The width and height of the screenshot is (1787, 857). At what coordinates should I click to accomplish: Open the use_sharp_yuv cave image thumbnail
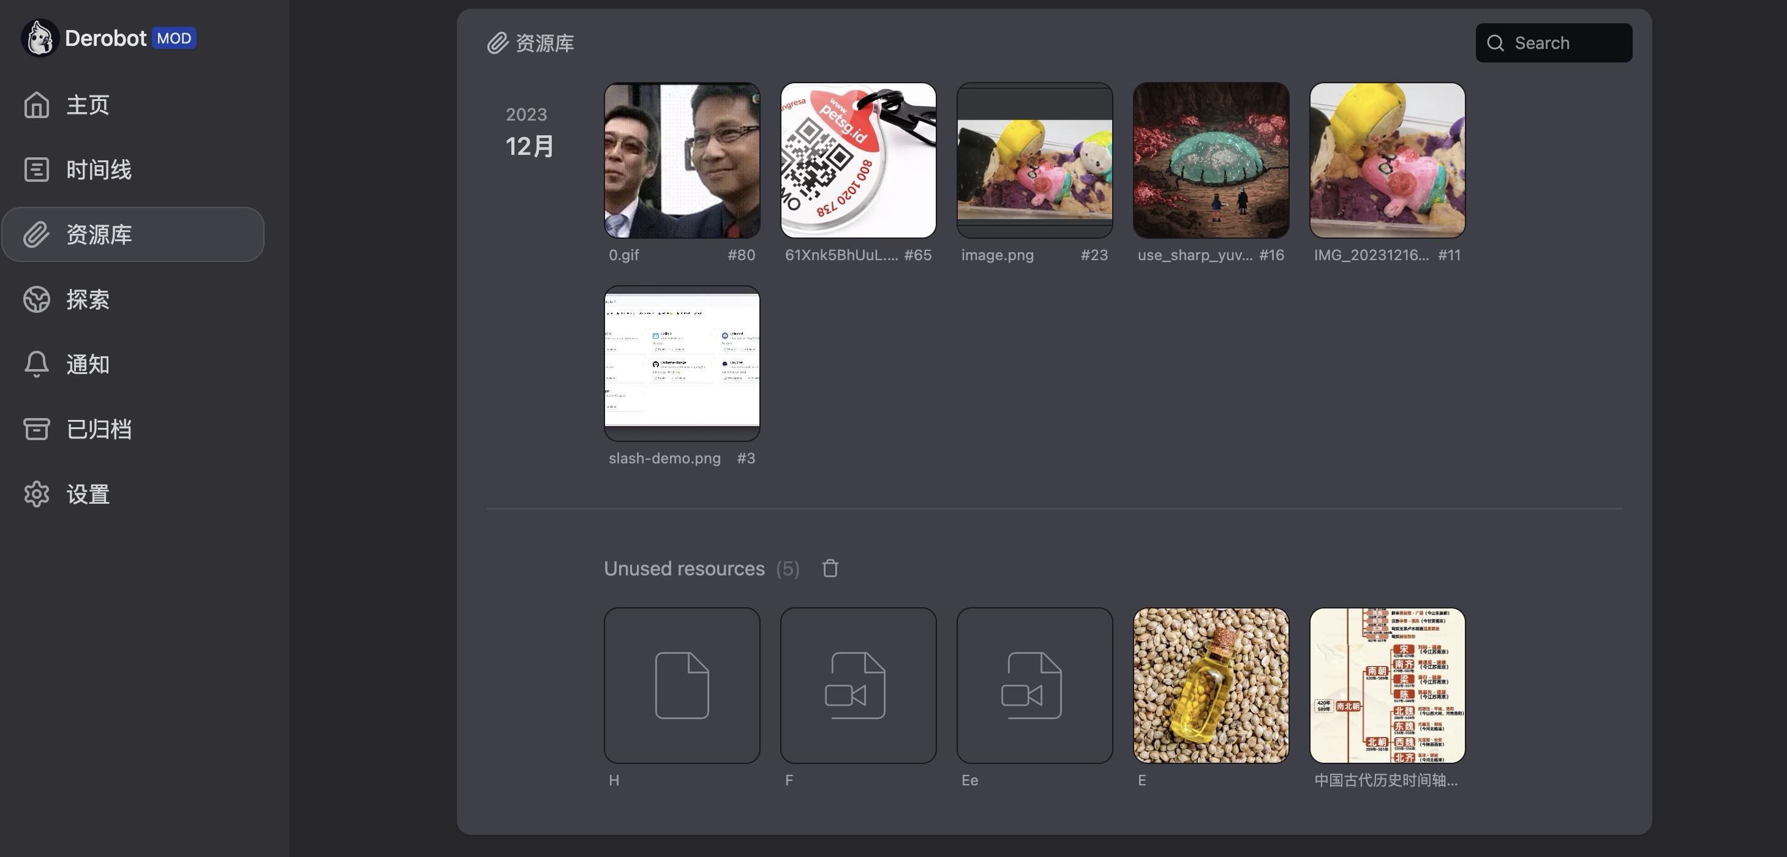coord(1211,160)
